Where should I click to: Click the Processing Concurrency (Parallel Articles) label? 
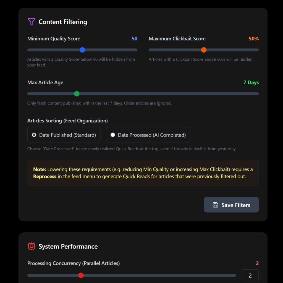click(x=74, y=263)
